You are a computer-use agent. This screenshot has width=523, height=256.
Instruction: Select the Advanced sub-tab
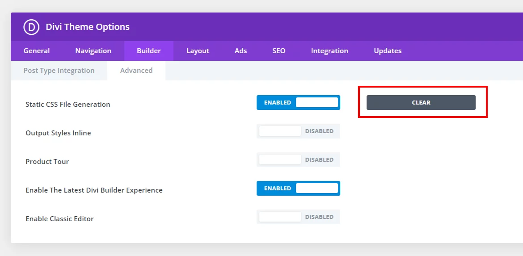coord(136,71)
